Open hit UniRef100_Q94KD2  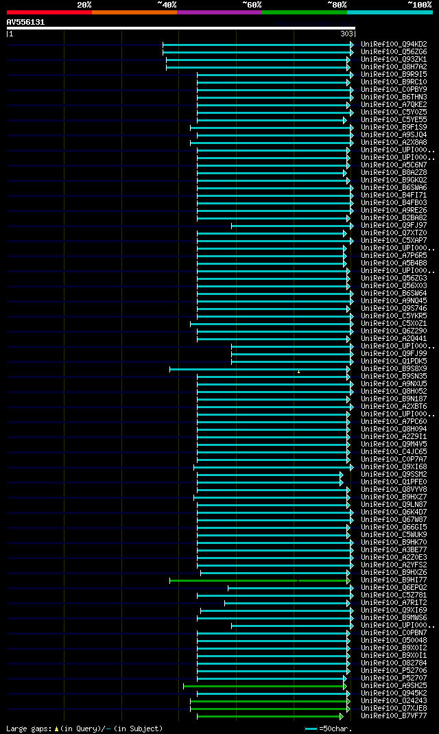pyautogui.click(x=394, y=45)
